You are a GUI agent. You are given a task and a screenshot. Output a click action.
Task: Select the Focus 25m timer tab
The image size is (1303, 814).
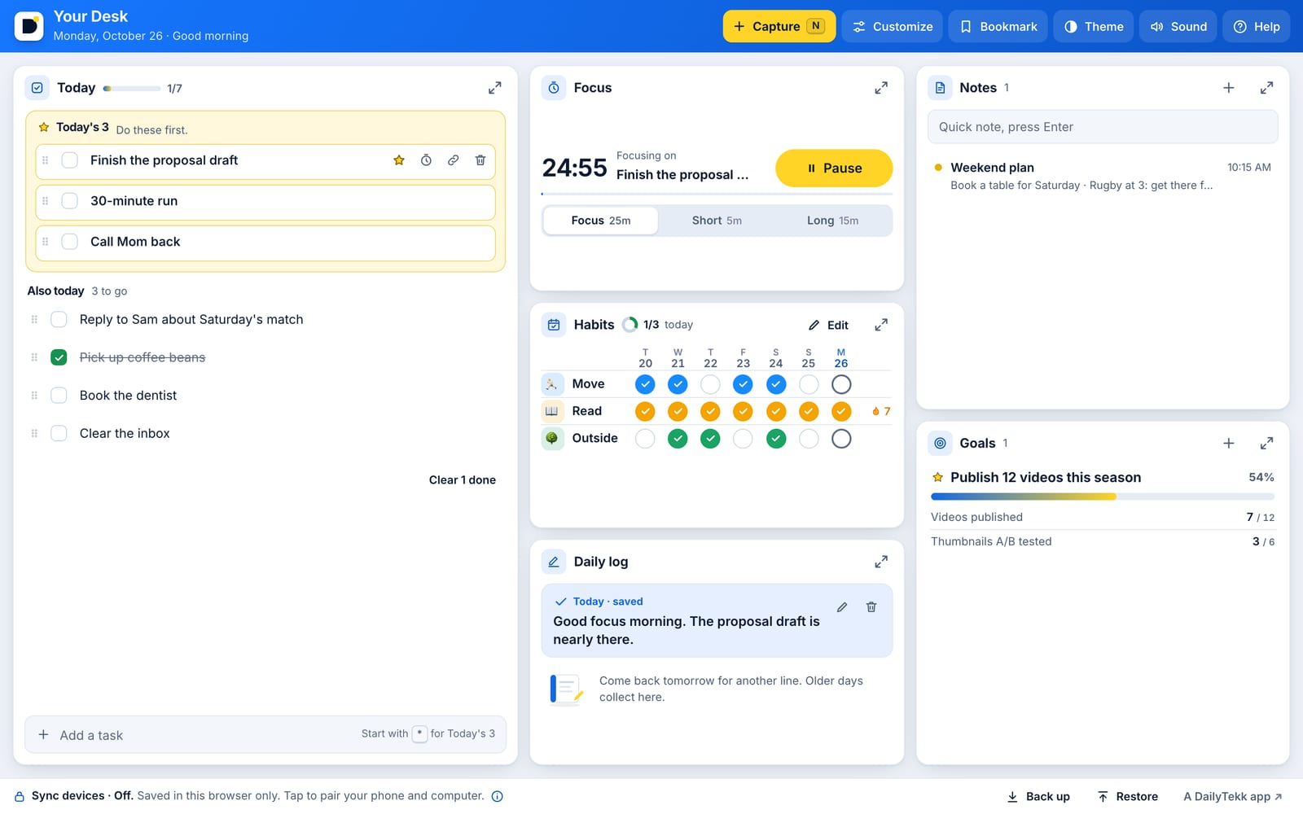click(x=601, y=221)
